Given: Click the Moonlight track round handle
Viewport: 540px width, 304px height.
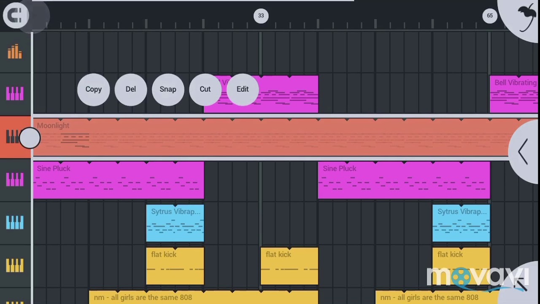Looking at the screenshot, I should (x=30, y=138).
